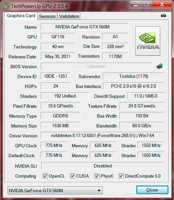The width and height of the screenshot is (174, 200).
Task: Click the GPU field showing GF116
Action: click(58, 37)
